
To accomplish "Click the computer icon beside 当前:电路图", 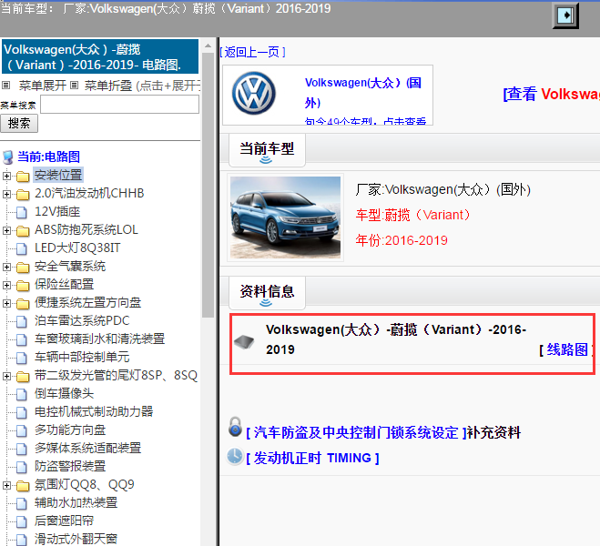I will [7, 157].
